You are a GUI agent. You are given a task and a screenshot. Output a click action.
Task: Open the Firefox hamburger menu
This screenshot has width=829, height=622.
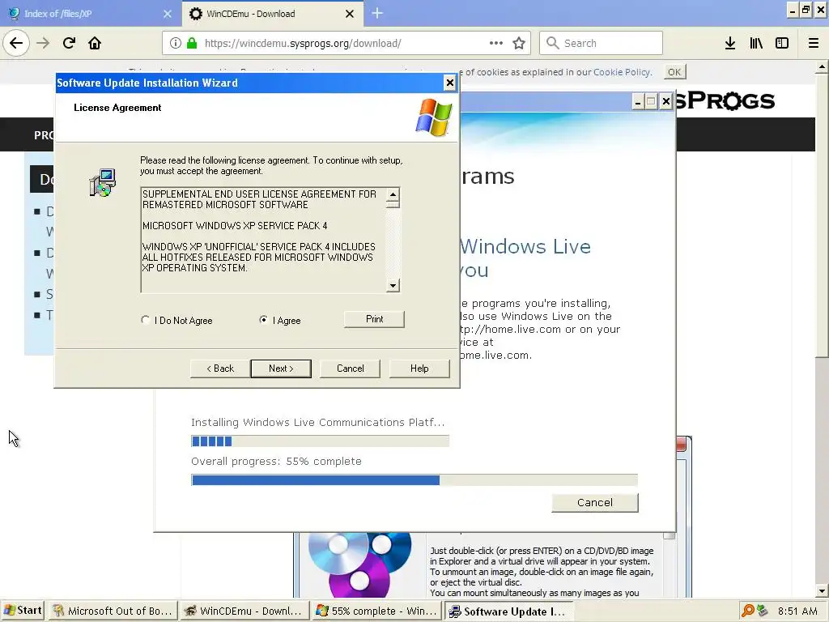[x=814, y=43]
